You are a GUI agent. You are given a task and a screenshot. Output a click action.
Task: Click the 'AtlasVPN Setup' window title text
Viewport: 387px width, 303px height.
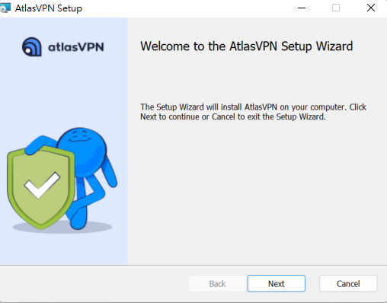pos(49,8)
